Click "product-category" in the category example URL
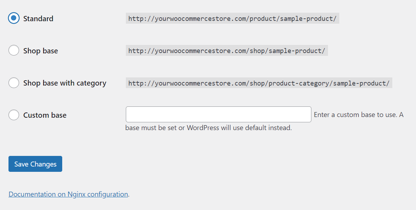The image size is (416, 210). [x=299, y=83]
